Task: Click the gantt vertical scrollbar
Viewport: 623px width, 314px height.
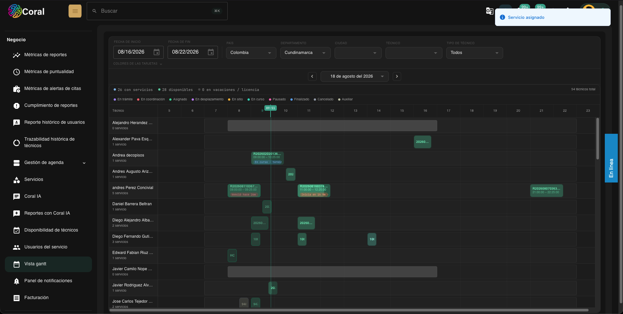Action: click(597, 139)
